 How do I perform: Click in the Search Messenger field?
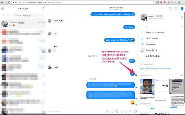pos(23,16)
